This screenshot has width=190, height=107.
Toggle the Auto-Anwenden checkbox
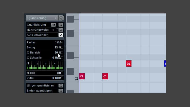[x=61, y=35]
